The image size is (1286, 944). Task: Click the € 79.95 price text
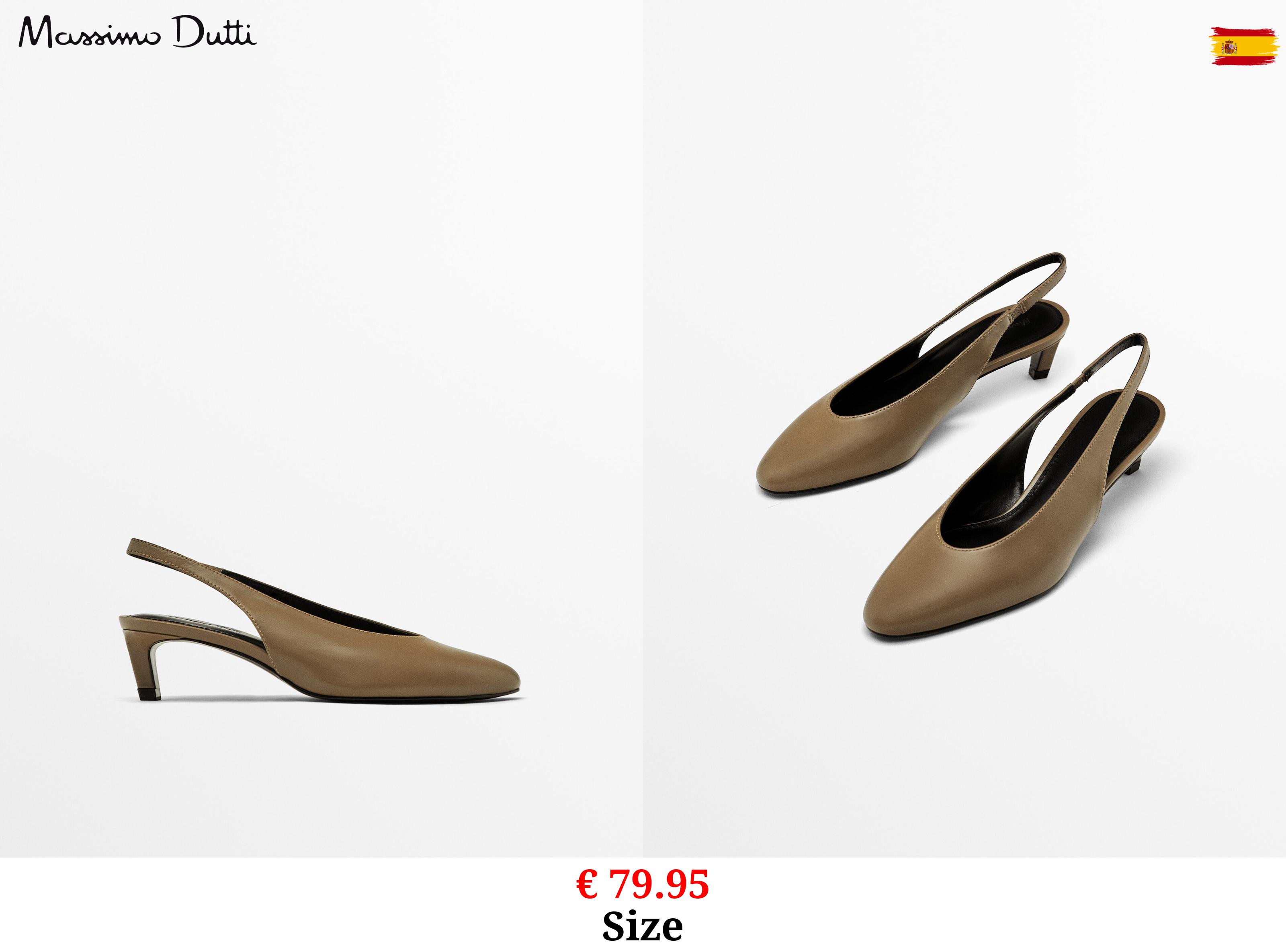643,884
